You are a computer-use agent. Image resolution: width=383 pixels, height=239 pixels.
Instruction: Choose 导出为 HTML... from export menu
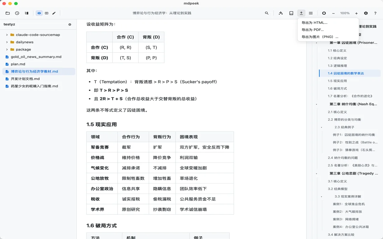point(328,23)
